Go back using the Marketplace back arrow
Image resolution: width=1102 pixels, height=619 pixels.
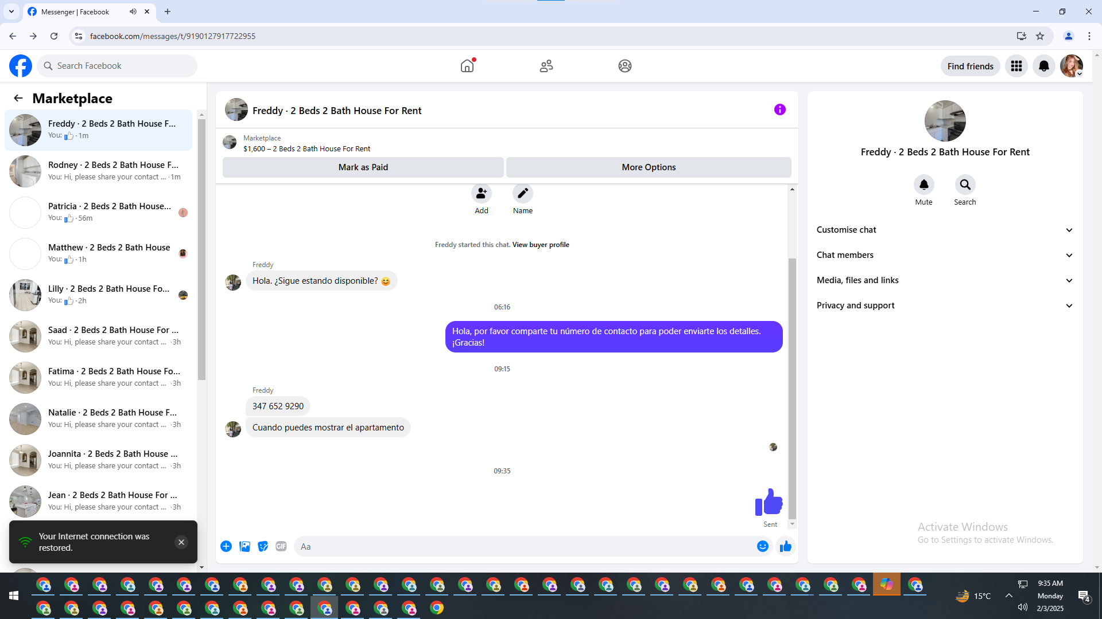pyautogui.click(x=18, y=98)
